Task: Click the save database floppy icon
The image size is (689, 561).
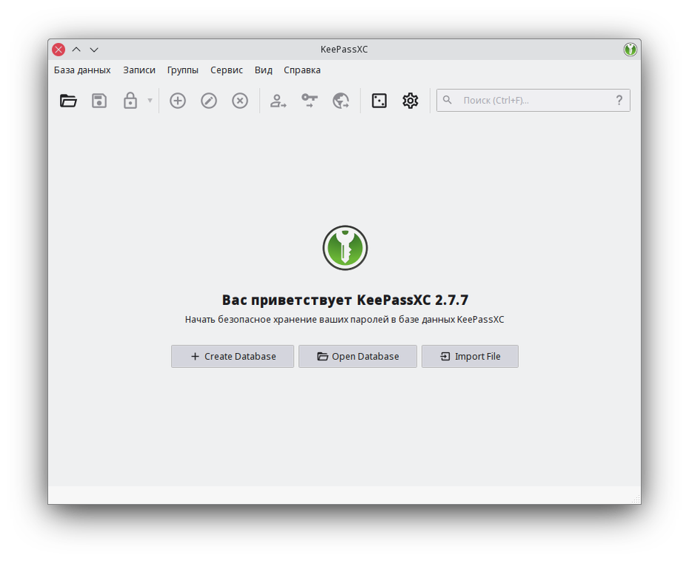Action: (99, 101)
